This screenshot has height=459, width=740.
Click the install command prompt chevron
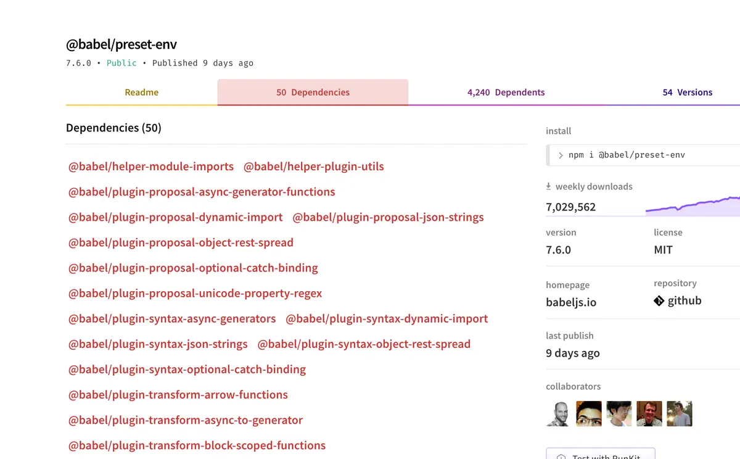[x=561, y=155]
